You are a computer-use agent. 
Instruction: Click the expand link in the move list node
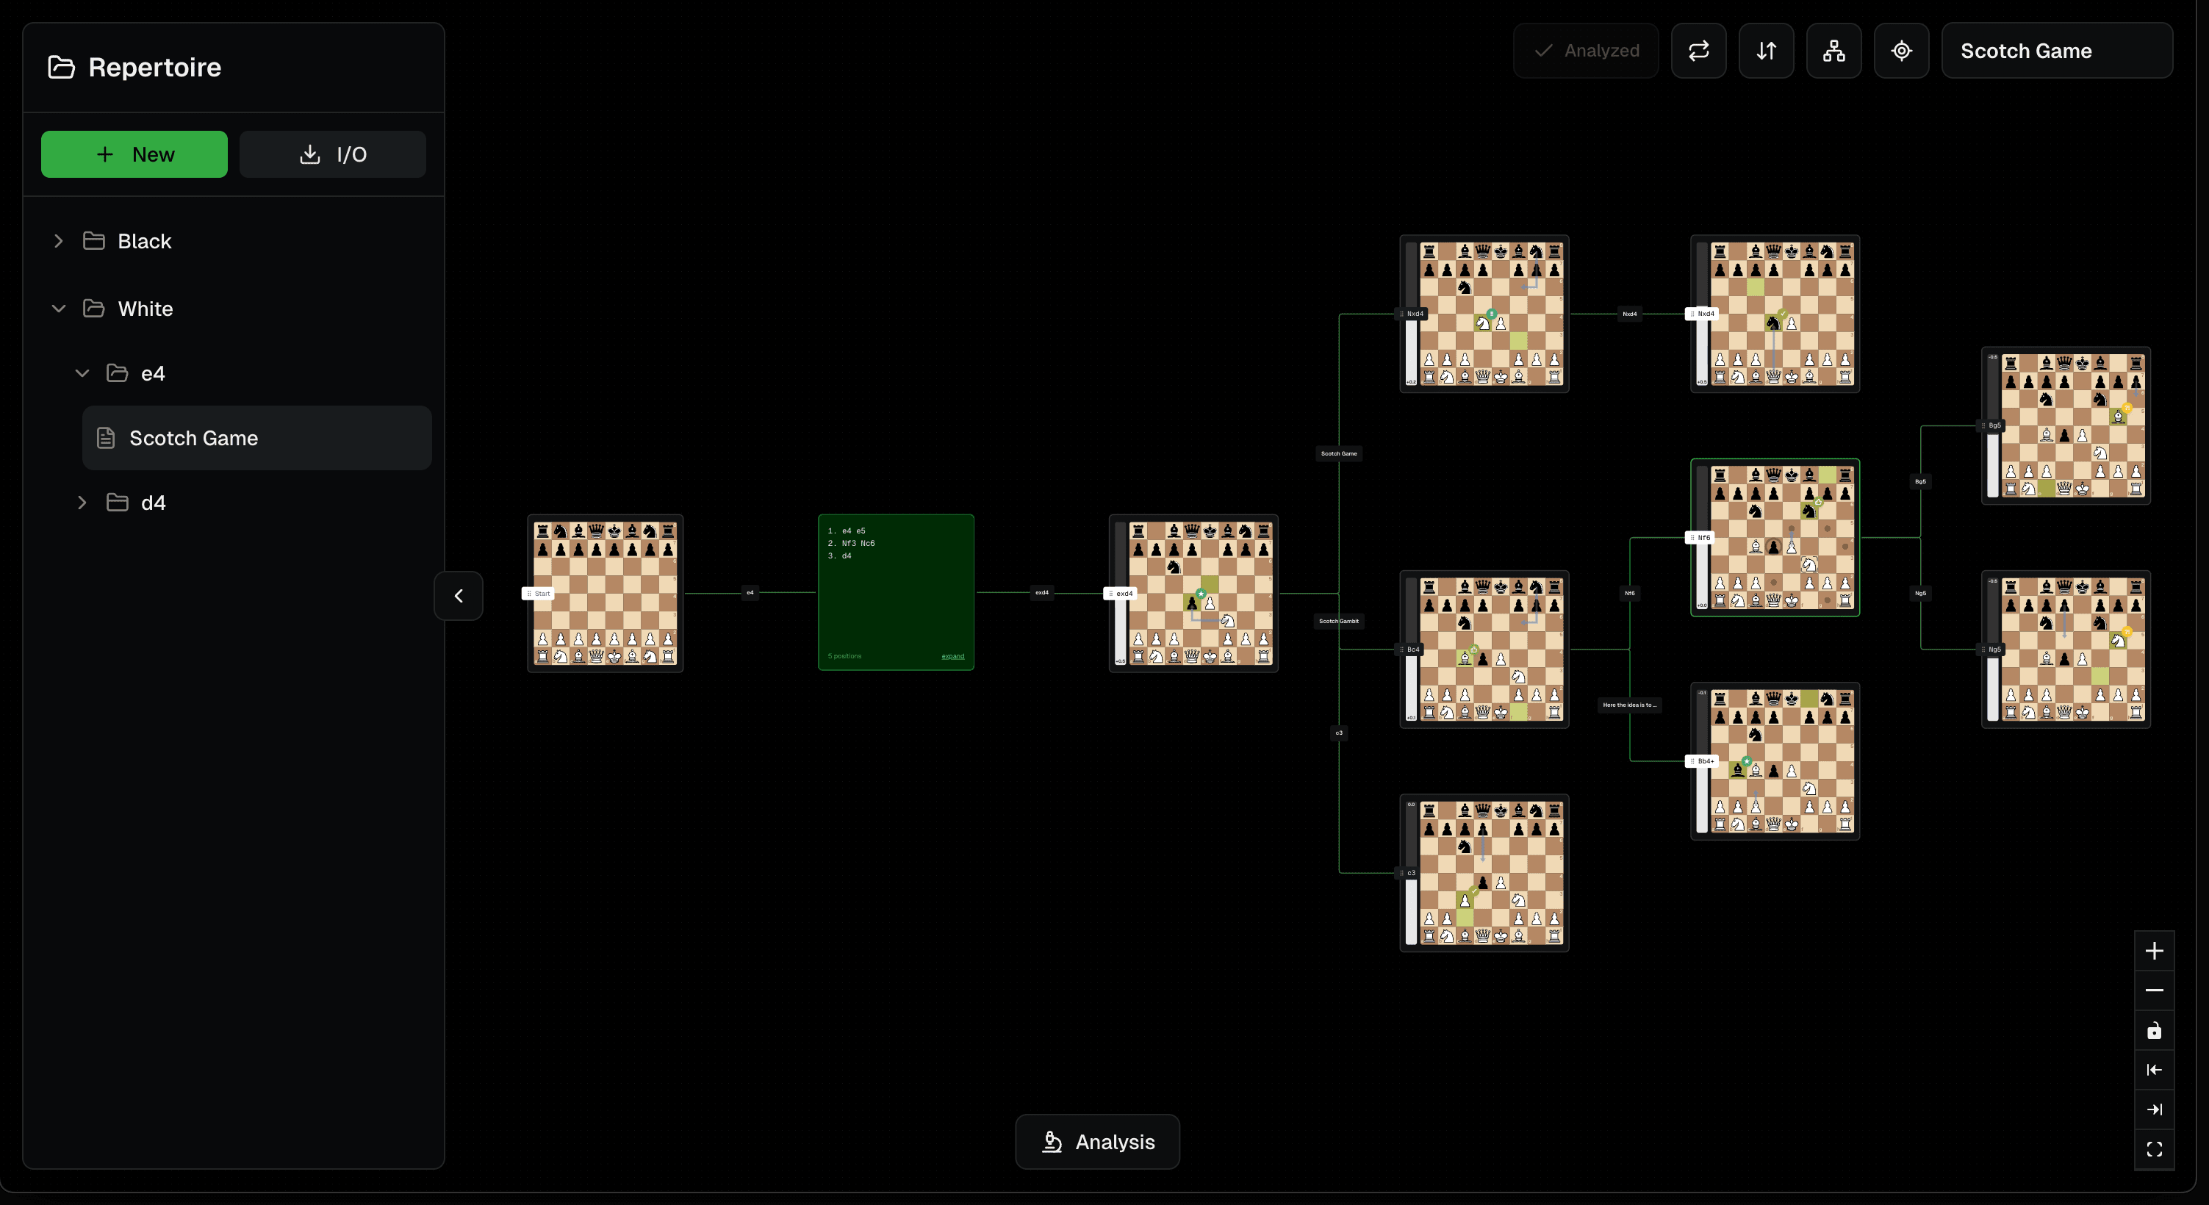[x=952, y=656]
